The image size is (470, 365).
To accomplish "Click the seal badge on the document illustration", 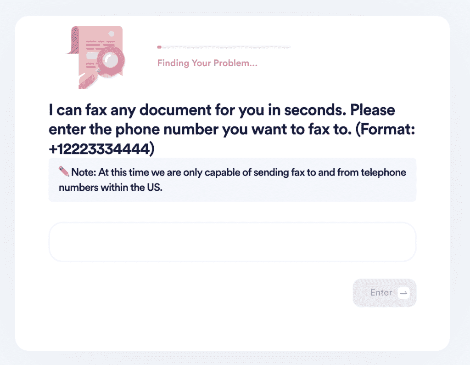I will pyautogui.click(x=112, y=34).
